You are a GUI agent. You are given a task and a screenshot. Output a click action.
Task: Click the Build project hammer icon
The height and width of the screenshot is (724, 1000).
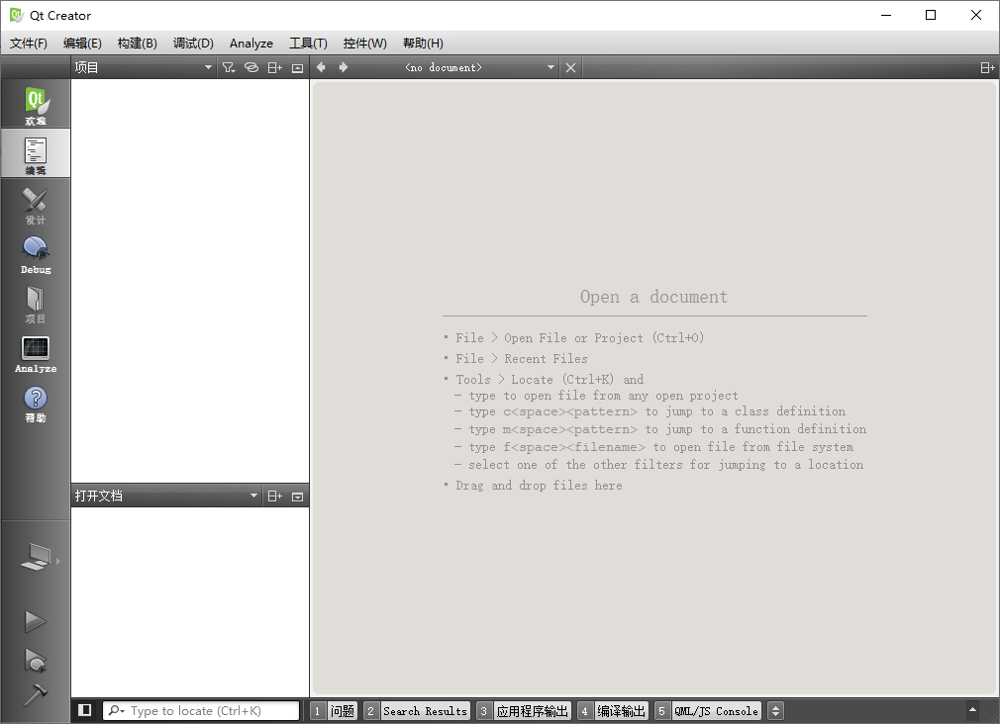point(35,694)
